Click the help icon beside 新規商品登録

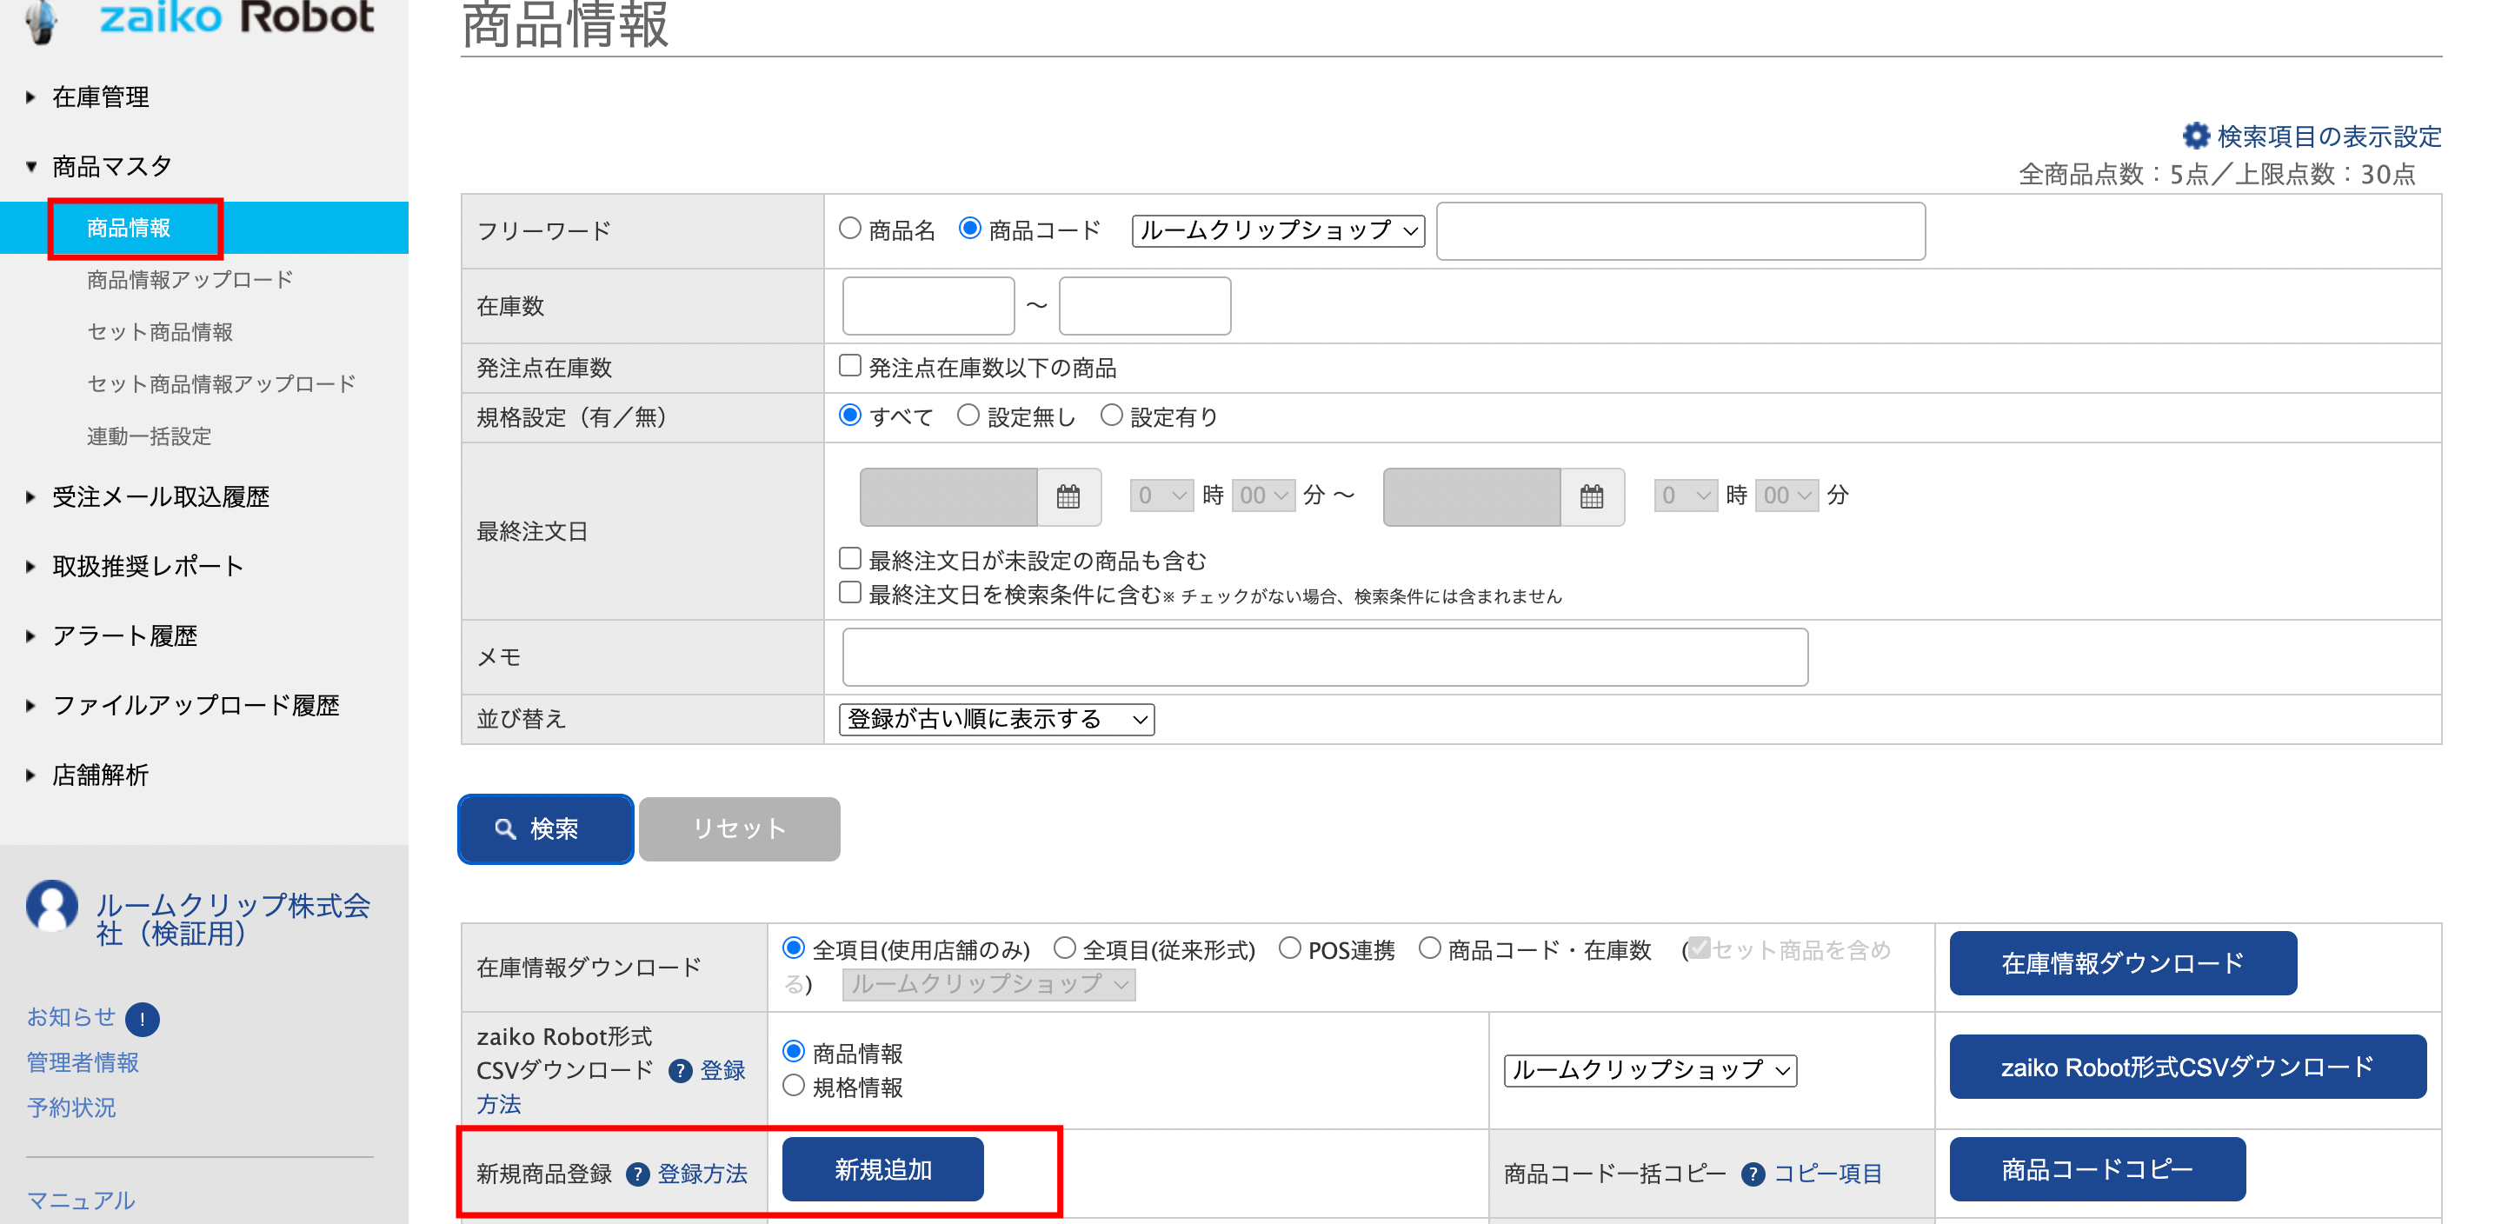pos(637,1174)
